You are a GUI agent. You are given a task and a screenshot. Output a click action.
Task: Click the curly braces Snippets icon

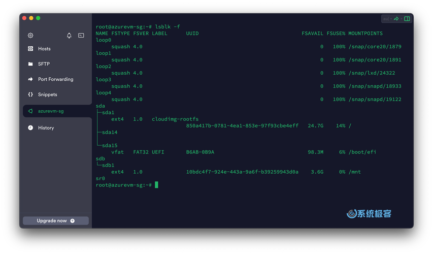tap(30, 94)
